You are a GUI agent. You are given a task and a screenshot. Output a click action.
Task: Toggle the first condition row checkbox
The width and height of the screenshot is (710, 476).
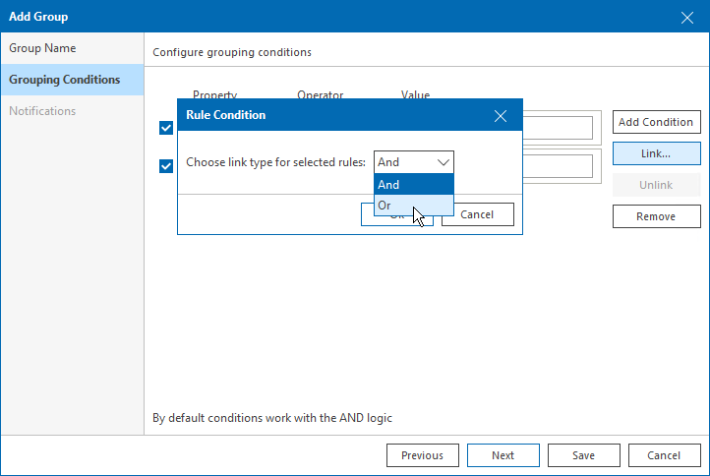(x=166, y=127)
